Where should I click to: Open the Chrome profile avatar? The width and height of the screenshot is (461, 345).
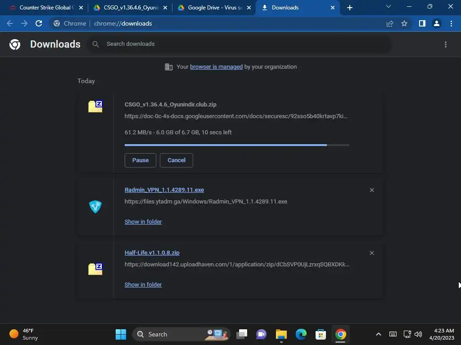437,23
